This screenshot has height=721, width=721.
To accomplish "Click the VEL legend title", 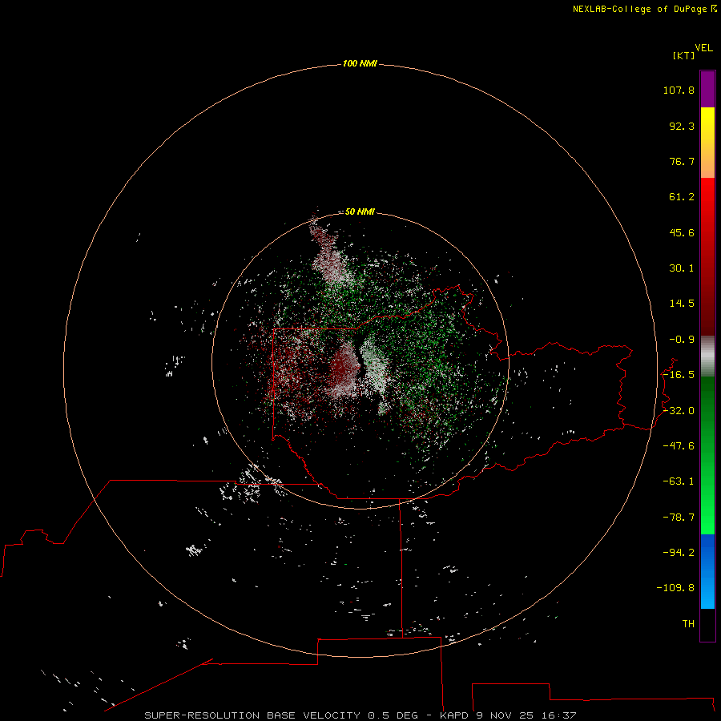I will 703,48.
